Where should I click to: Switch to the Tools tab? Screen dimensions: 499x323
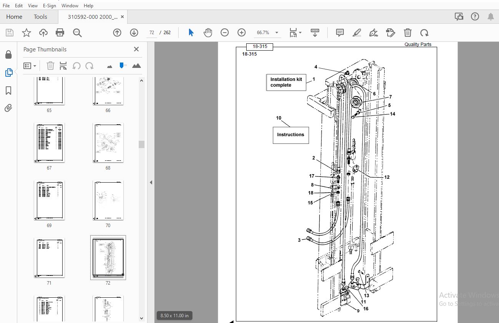click(x=40, y=16)
